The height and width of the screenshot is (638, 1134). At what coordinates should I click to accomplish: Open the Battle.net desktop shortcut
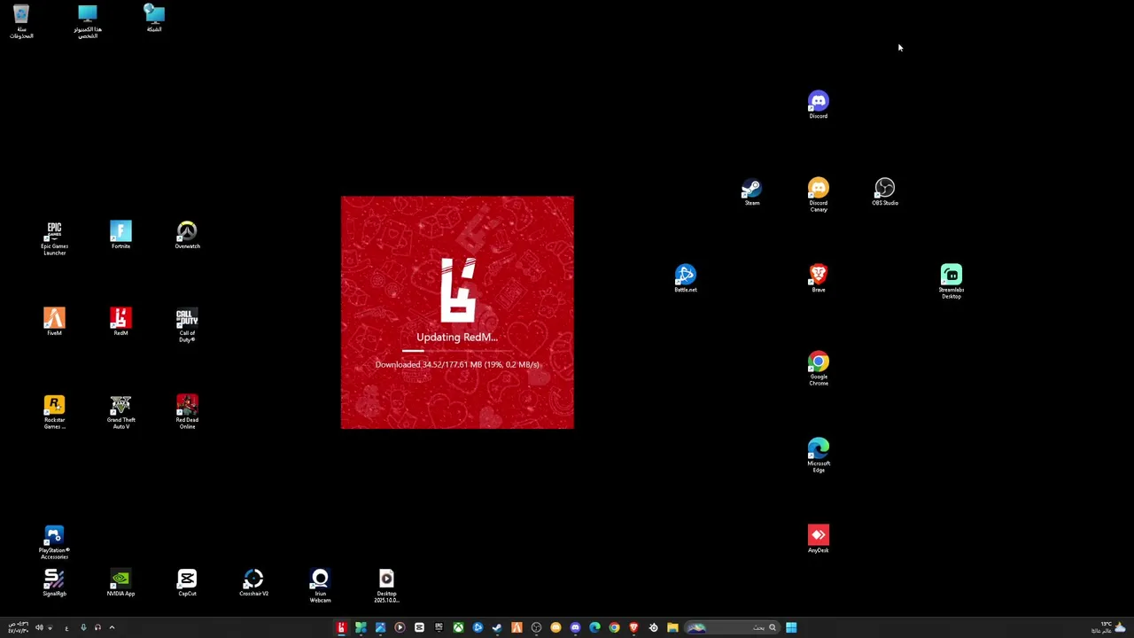coord(685,278)
